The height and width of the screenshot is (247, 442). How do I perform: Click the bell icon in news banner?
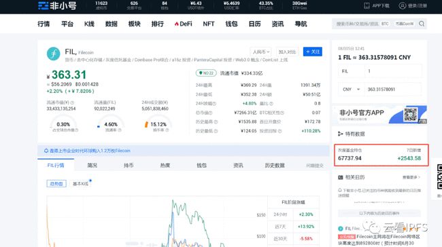point(46,151)
